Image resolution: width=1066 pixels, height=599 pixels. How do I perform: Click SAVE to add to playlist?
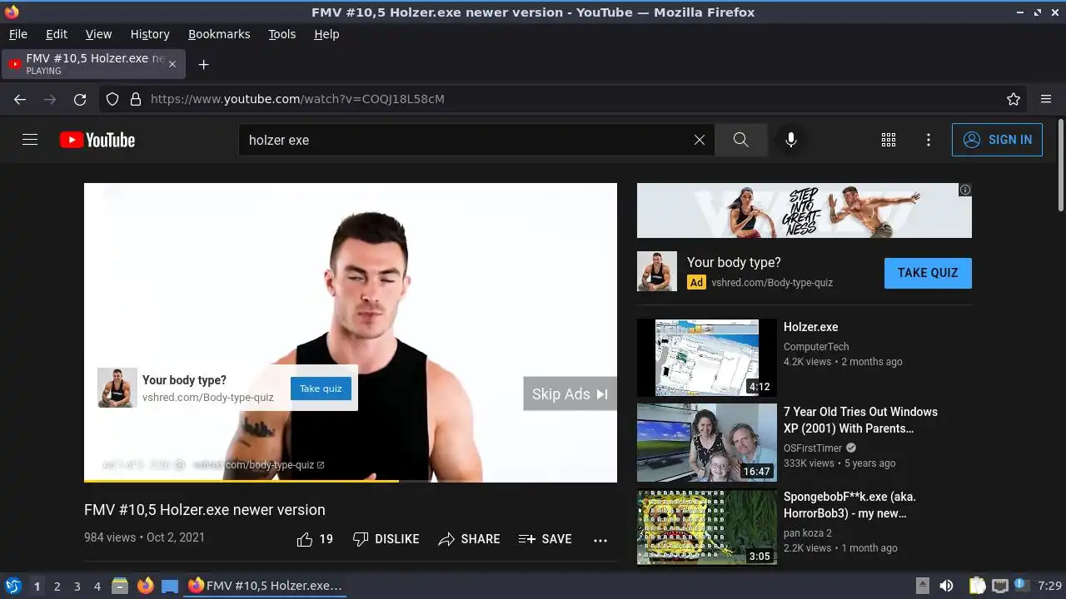coord(545,539)
